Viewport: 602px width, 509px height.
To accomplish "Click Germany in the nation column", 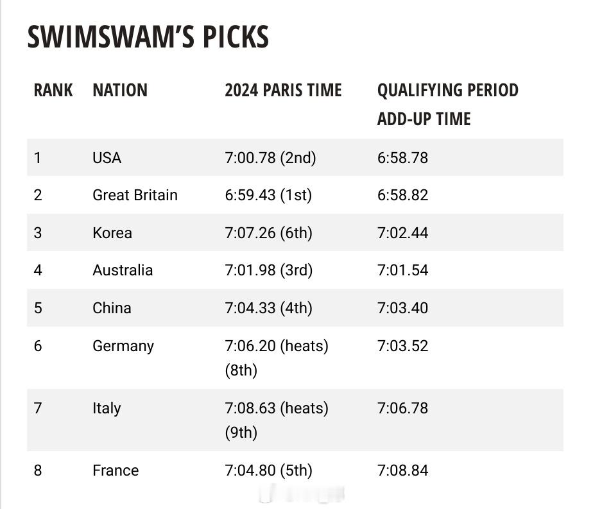I will pos(123,346).
